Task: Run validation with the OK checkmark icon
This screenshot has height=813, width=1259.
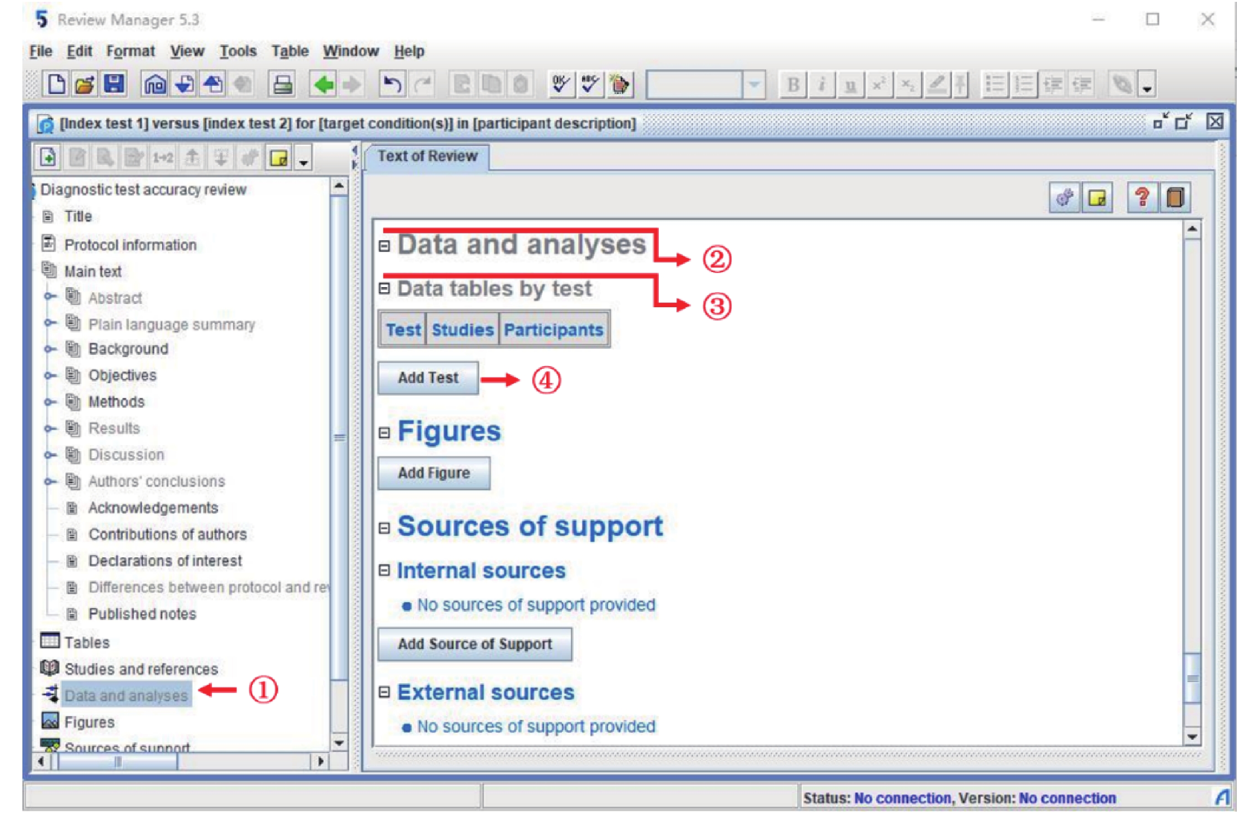Action: 561,84
